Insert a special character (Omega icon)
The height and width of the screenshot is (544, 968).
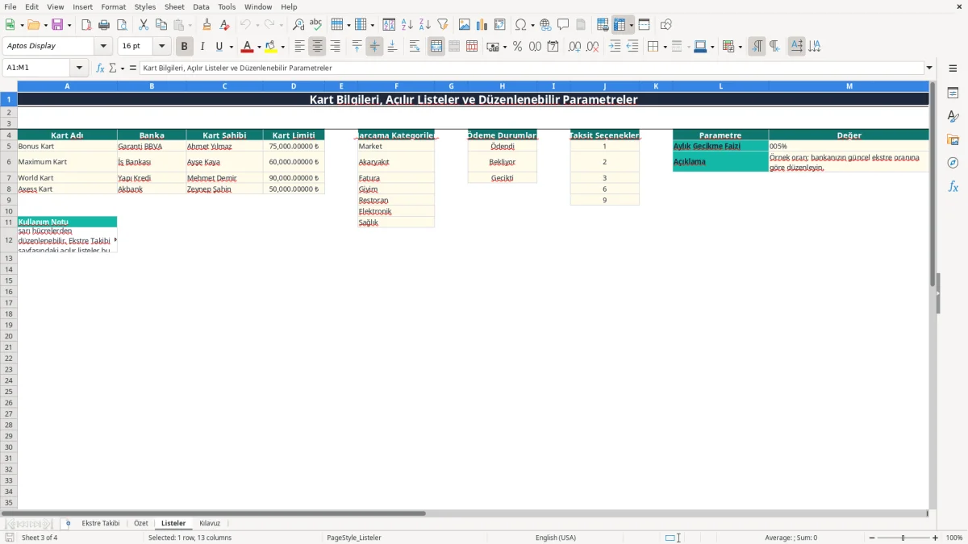[x=520, y=25]
